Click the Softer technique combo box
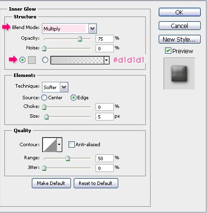 [55, 87]
